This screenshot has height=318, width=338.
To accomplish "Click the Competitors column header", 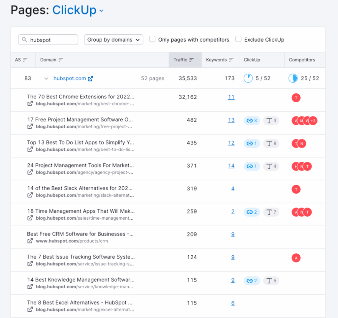I will click(x=302, y=60).
